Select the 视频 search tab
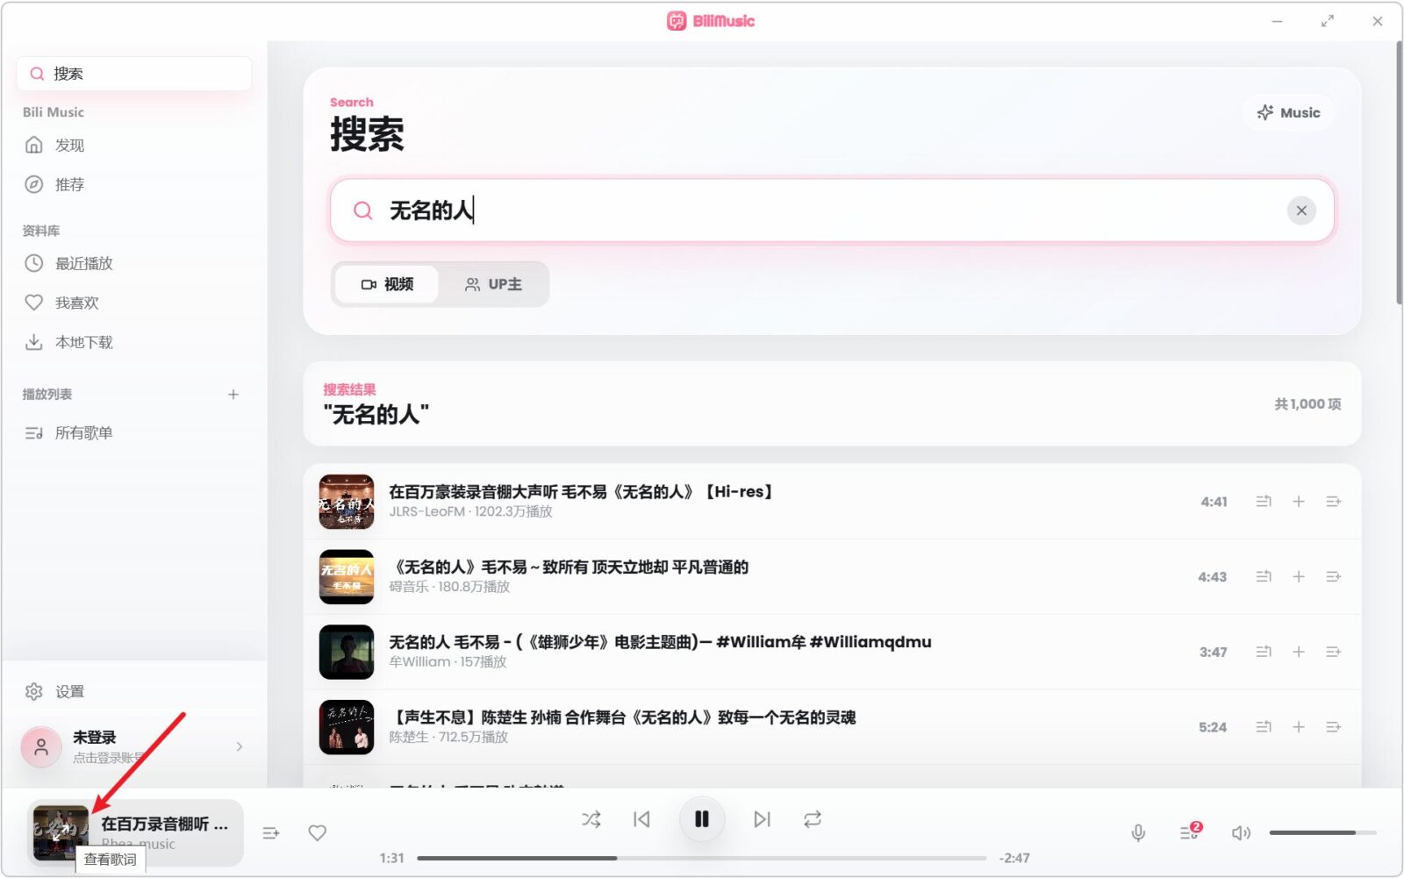 [x=387, y=284]
